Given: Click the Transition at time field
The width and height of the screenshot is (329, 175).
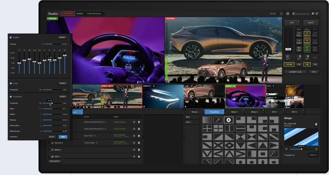Looking at the screenshot, I should [313, 155].
